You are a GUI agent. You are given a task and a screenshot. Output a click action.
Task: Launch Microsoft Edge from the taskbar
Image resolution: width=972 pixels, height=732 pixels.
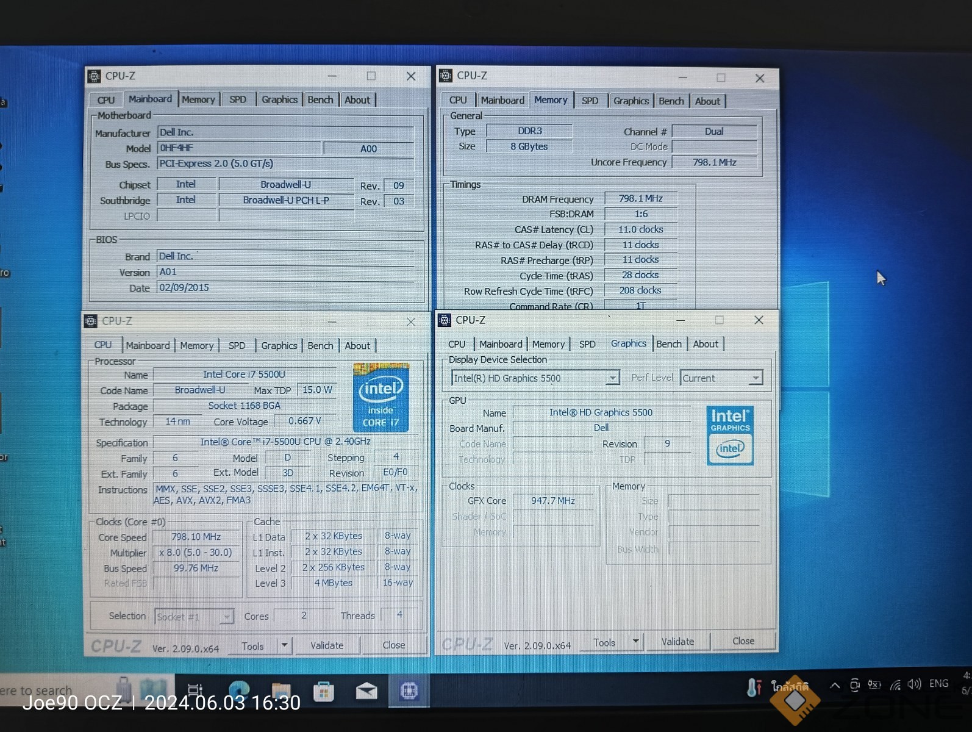[238, 690]
